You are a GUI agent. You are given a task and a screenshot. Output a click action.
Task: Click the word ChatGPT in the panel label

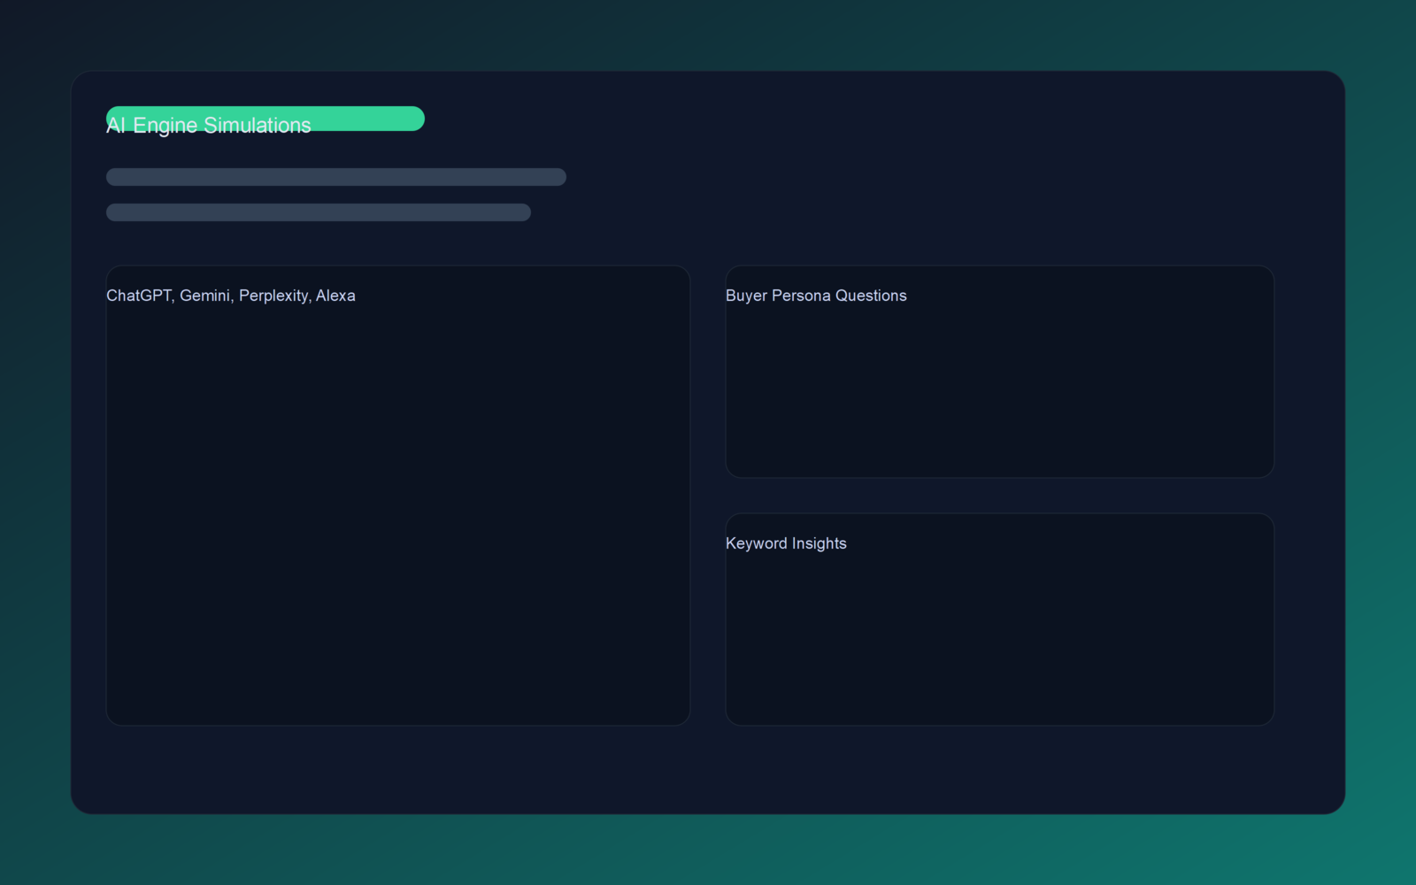tap(138, 296)
